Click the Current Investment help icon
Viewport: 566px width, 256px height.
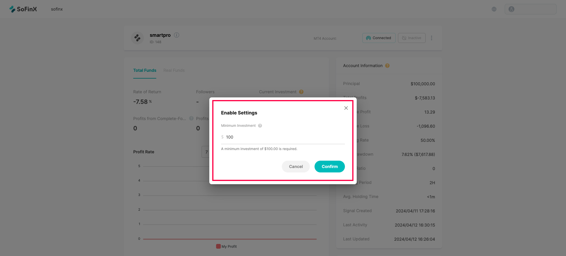point(301,92)
